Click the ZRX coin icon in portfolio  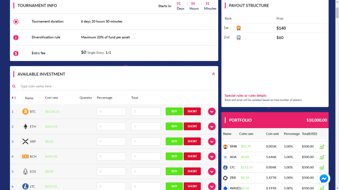point(225,178)
